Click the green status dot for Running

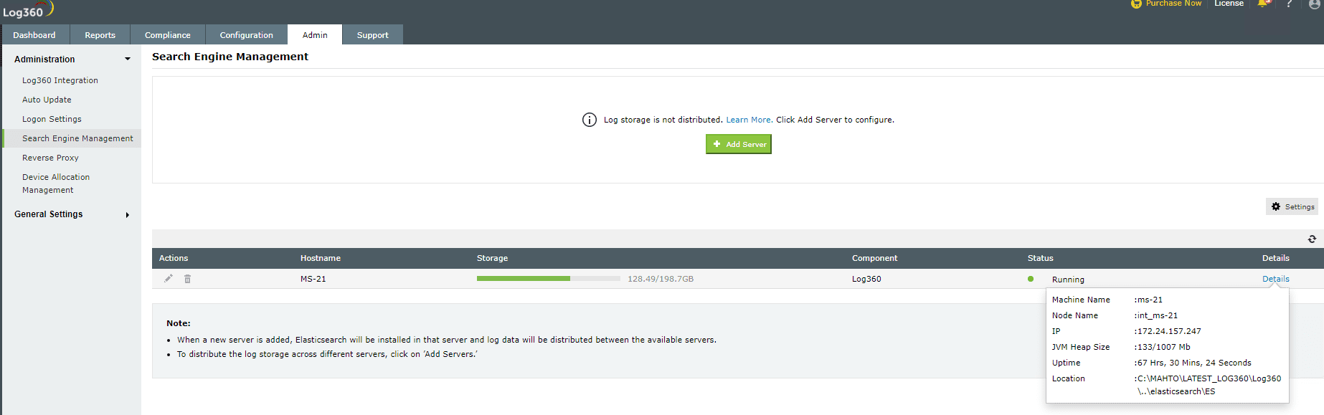tap(1031, 279)
